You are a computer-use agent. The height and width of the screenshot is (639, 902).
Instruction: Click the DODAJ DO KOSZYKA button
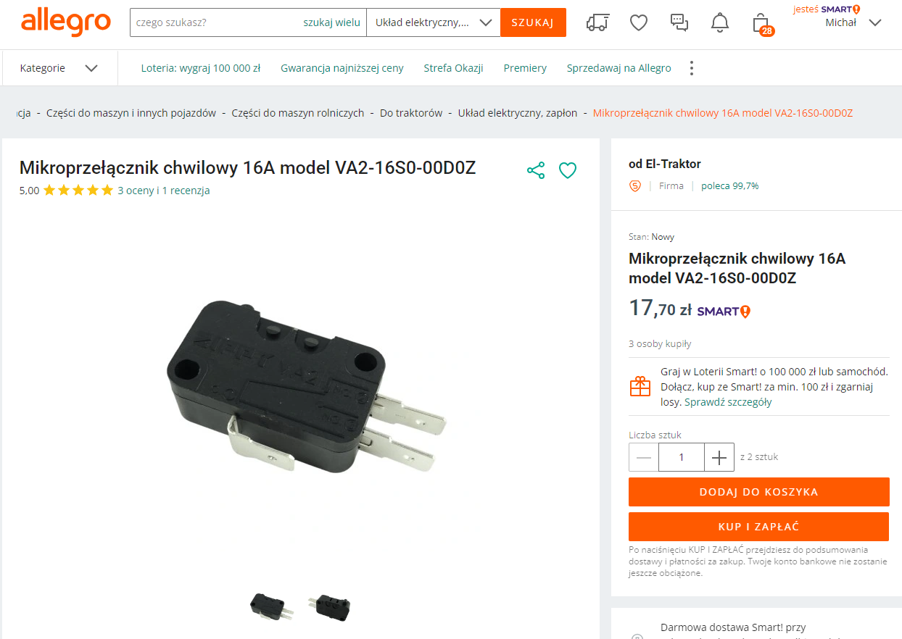pos(758,492)
